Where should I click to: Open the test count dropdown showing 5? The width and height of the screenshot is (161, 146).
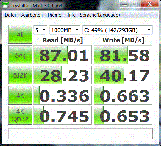click(x=40, y=30)
